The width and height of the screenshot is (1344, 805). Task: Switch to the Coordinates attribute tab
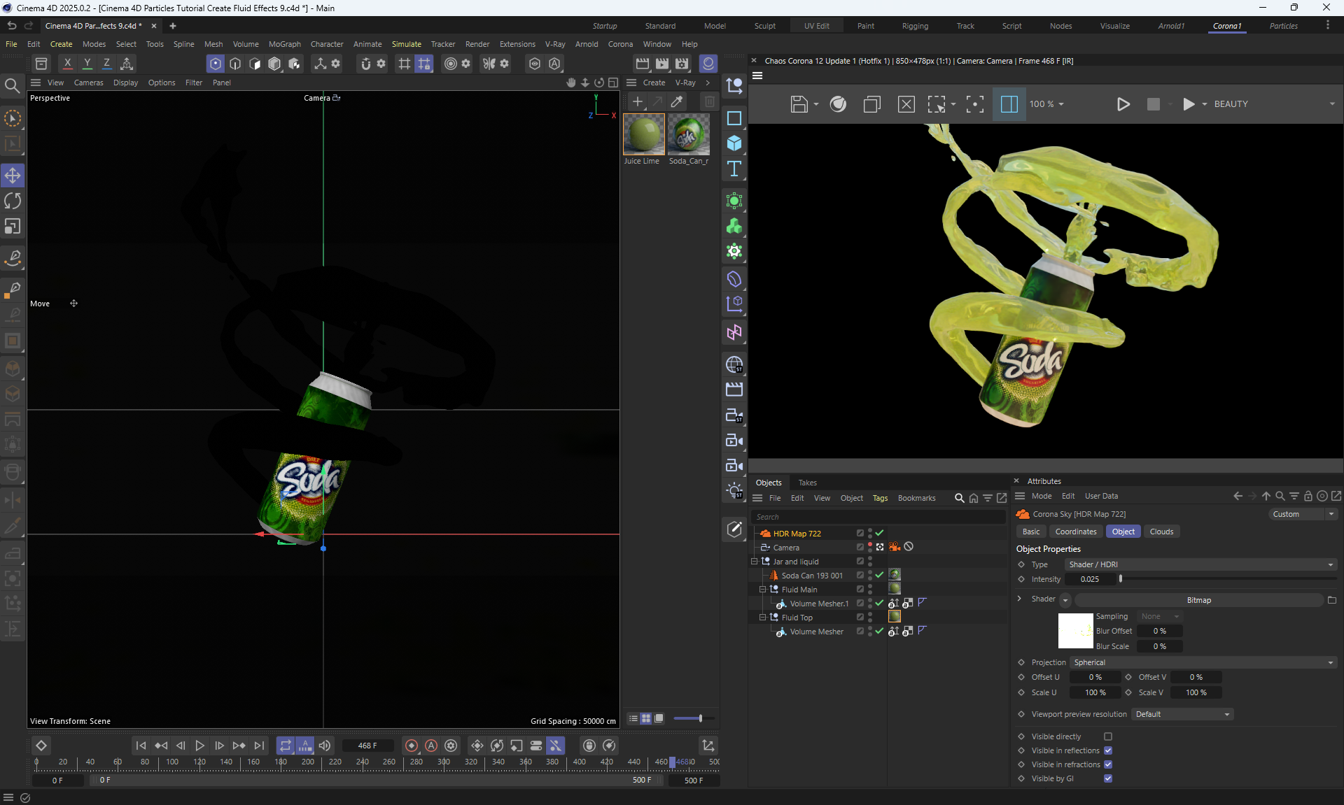(x=1075, y=532)
